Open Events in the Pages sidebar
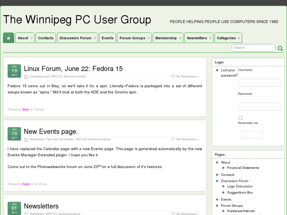This screenshot has height=215, width=287. (x=226, y=200)
